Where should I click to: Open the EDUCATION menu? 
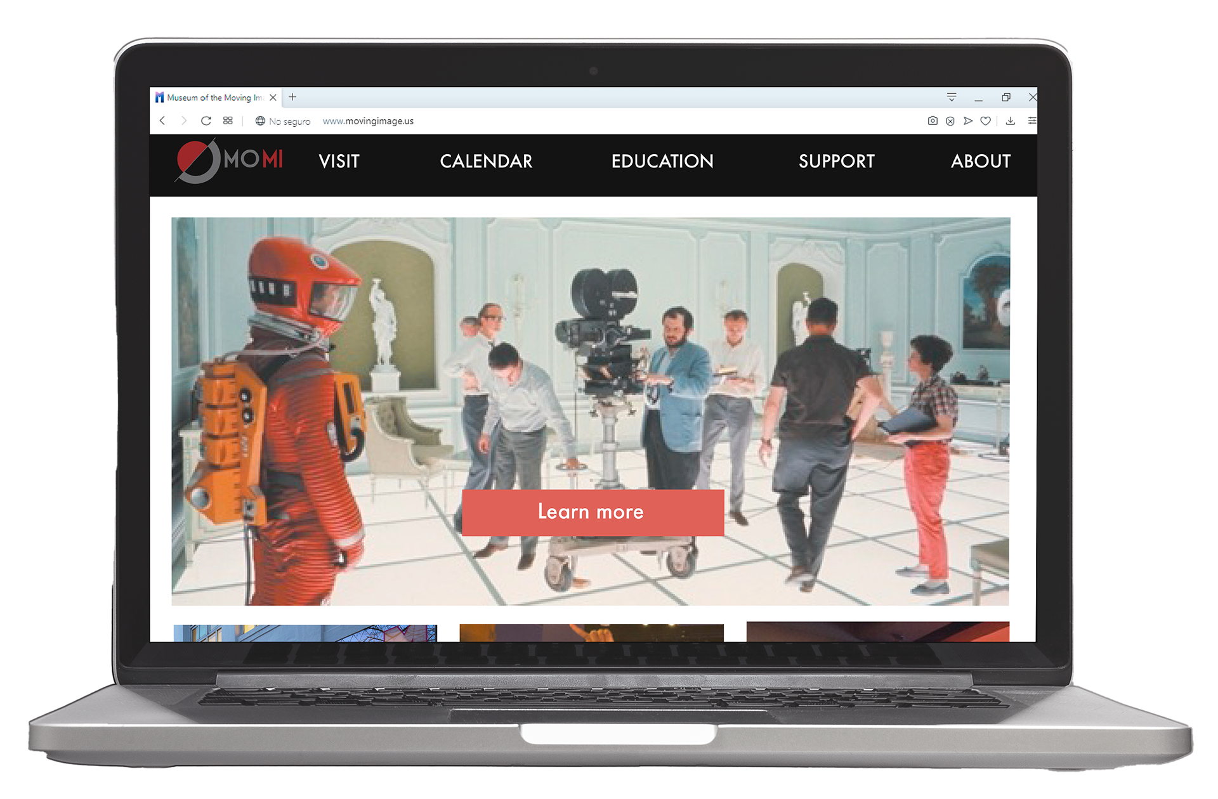(x=662, y=161)
